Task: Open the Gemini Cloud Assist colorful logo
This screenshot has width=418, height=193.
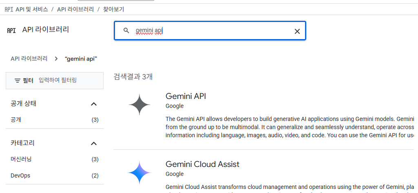Action: [139, 173]
